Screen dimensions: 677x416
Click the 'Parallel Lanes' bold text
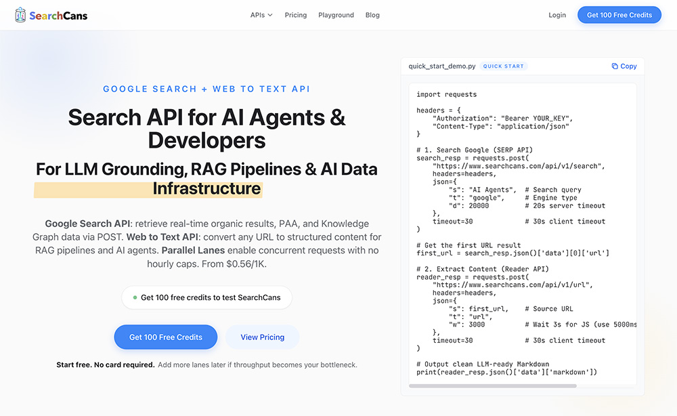[x=193, y=251]
